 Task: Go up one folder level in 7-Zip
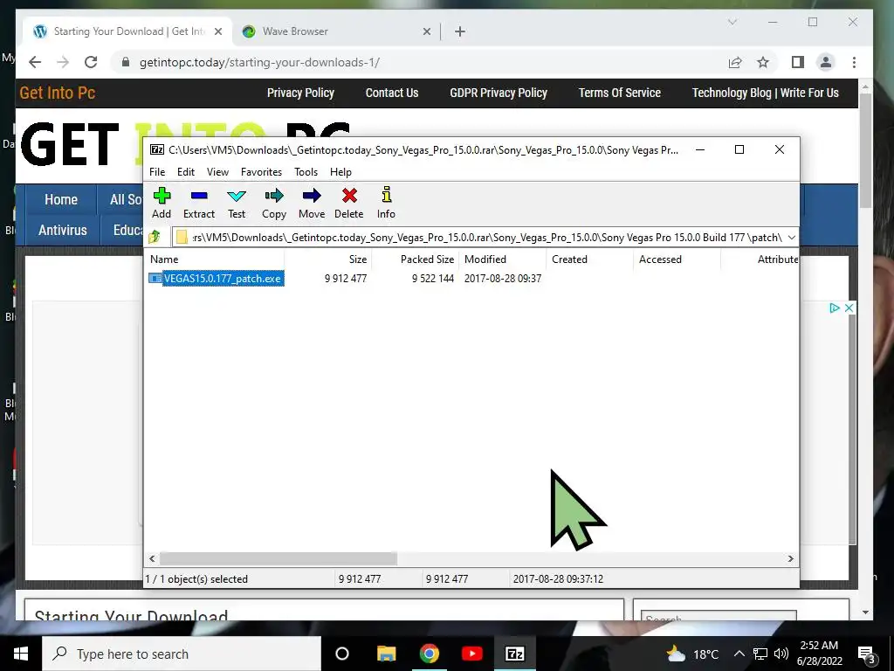pos(155,237)
